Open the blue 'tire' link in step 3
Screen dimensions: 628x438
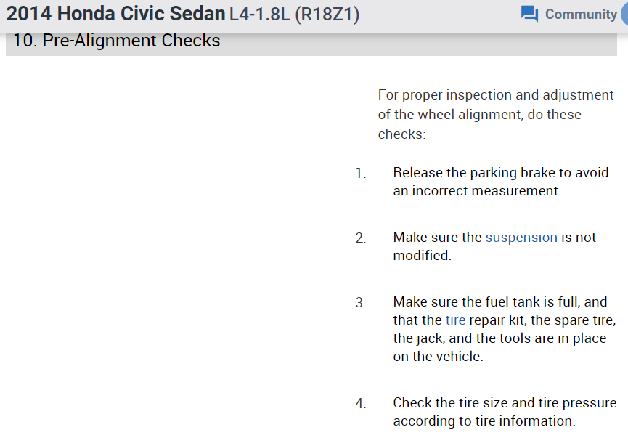coord(454,320)
